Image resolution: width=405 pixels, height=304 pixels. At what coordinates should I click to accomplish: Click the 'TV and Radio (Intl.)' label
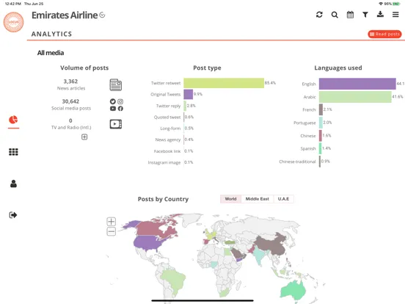click(71, 128)
